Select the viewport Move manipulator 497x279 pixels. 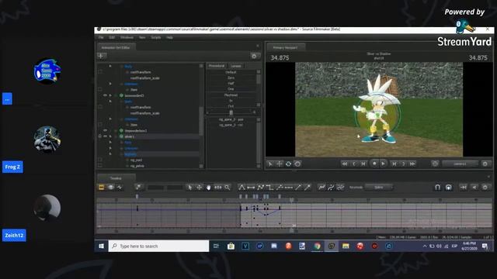(x=280, y=164)
